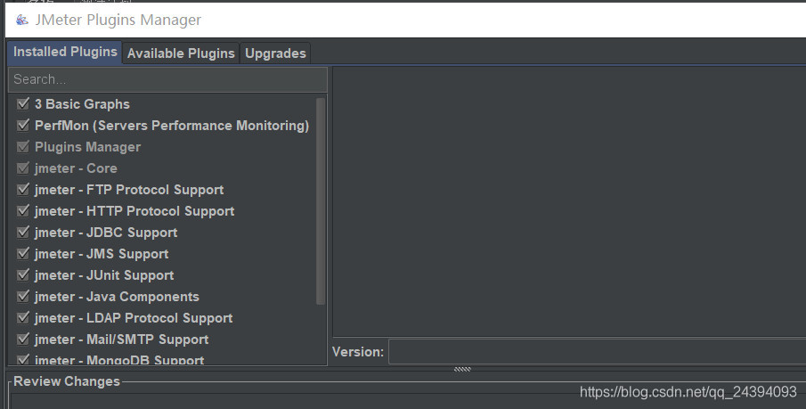
Task: Select the 'Plugins Manager' list entry
Action: (87, 147)
